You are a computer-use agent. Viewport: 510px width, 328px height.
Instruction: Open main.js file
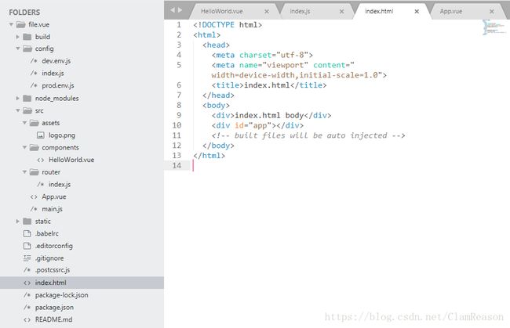click(52, 209)
